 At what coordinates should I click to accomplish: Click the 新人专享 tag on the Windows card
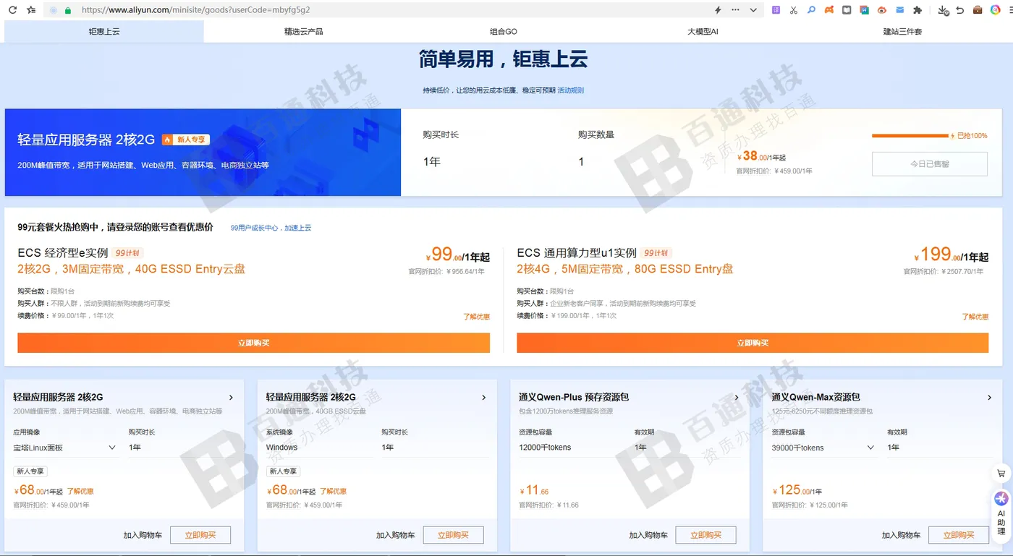coord(283,471)
